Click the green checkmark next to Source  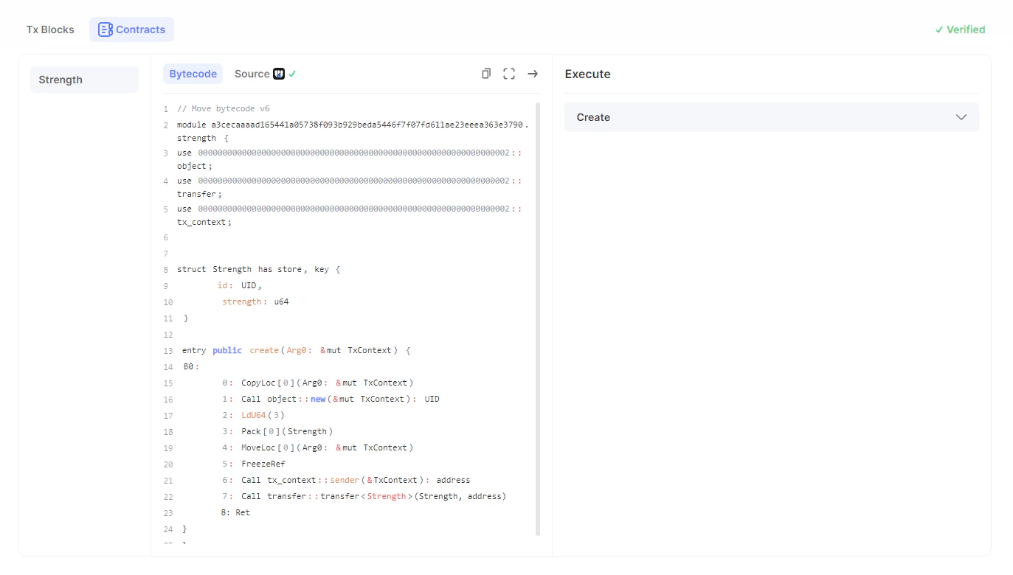click(x=292, y=74)
